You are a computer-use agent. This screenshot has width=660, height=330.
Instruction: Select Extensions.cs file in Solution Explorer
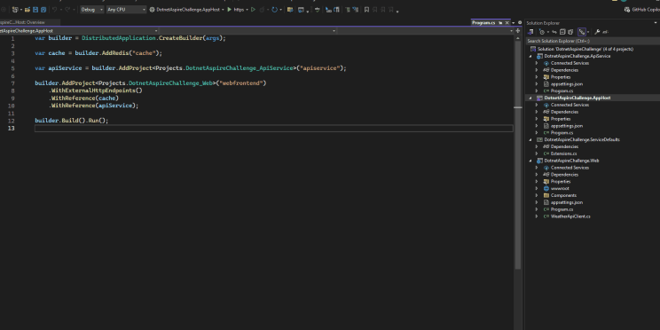pos(562,153)
